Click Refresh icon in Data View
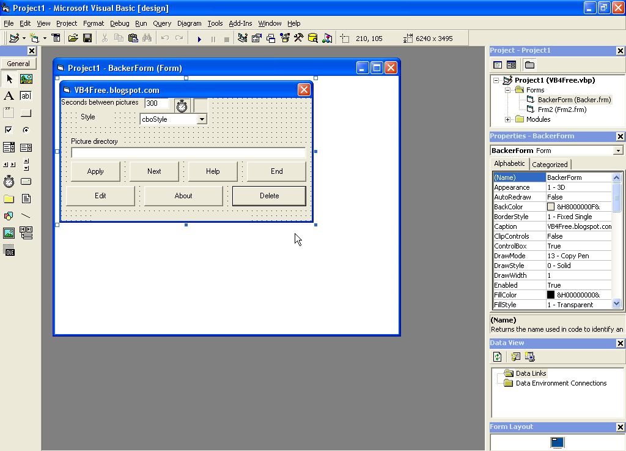 pyautogui.click(x=498, y=357)
